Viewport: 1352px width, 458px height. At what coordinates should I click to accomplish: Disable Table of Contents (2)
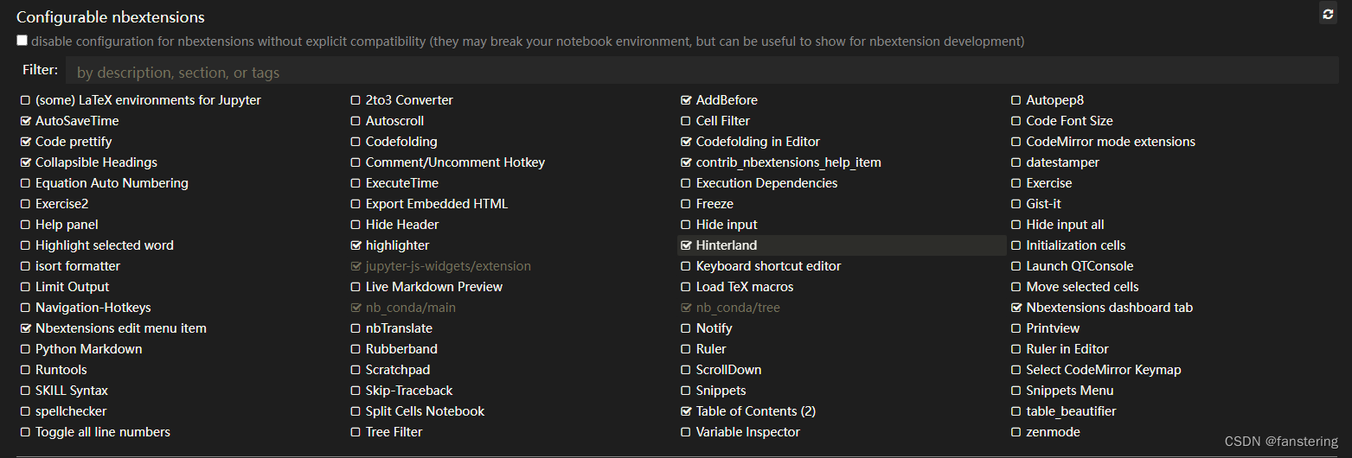coord(687,411)
